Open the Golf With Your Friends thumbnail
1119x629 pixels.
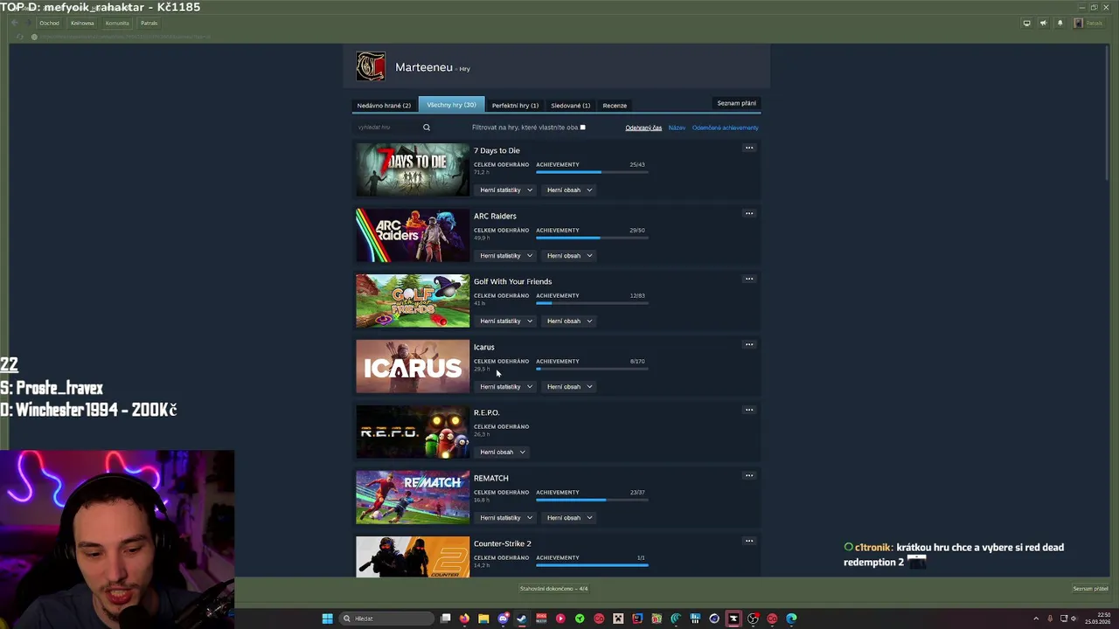click(x=413, y=301)
